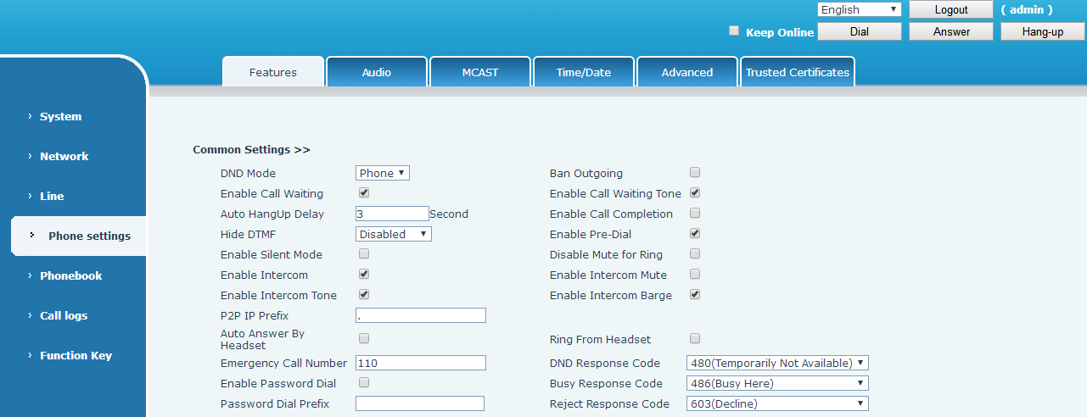Click the Emergency Call Number field

[420, 363]
